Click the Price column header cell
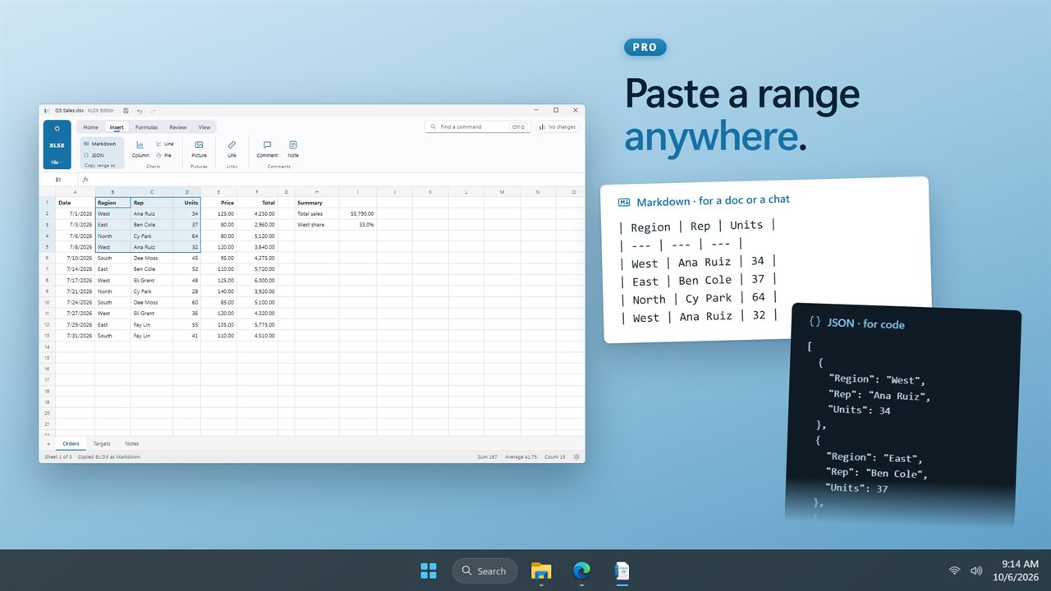 [218, 203]
